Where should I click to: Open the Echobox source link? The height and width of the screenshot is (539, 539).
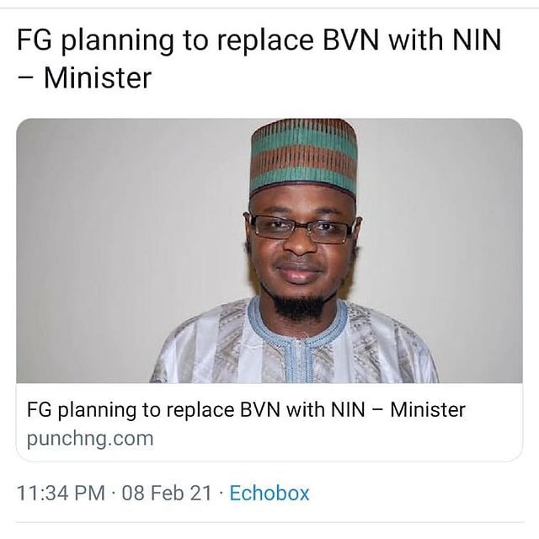(269, 493)
